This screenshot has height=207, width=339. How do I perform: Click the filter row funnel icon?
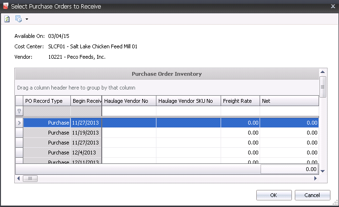pyautogui.click(x=19, y=111)
